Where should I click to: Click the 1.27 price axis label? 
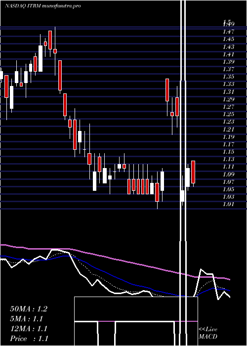[228, 107]
